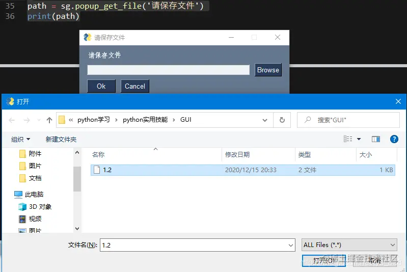407x272 pixels.
Task: Click the empty path field in the save-file popup
Action: pyautogui.click(x=168, y=70)
